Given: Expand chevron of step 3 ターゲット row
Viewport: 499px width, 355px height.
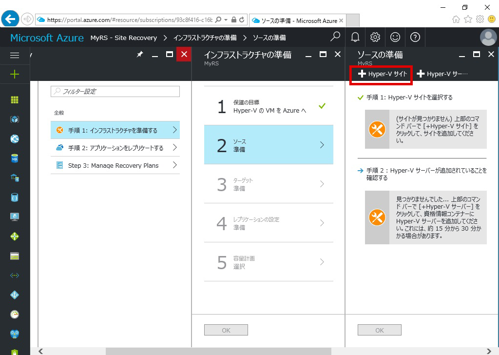Looking at the screenshot, I should pyautogui.click(x=322, y=184).
